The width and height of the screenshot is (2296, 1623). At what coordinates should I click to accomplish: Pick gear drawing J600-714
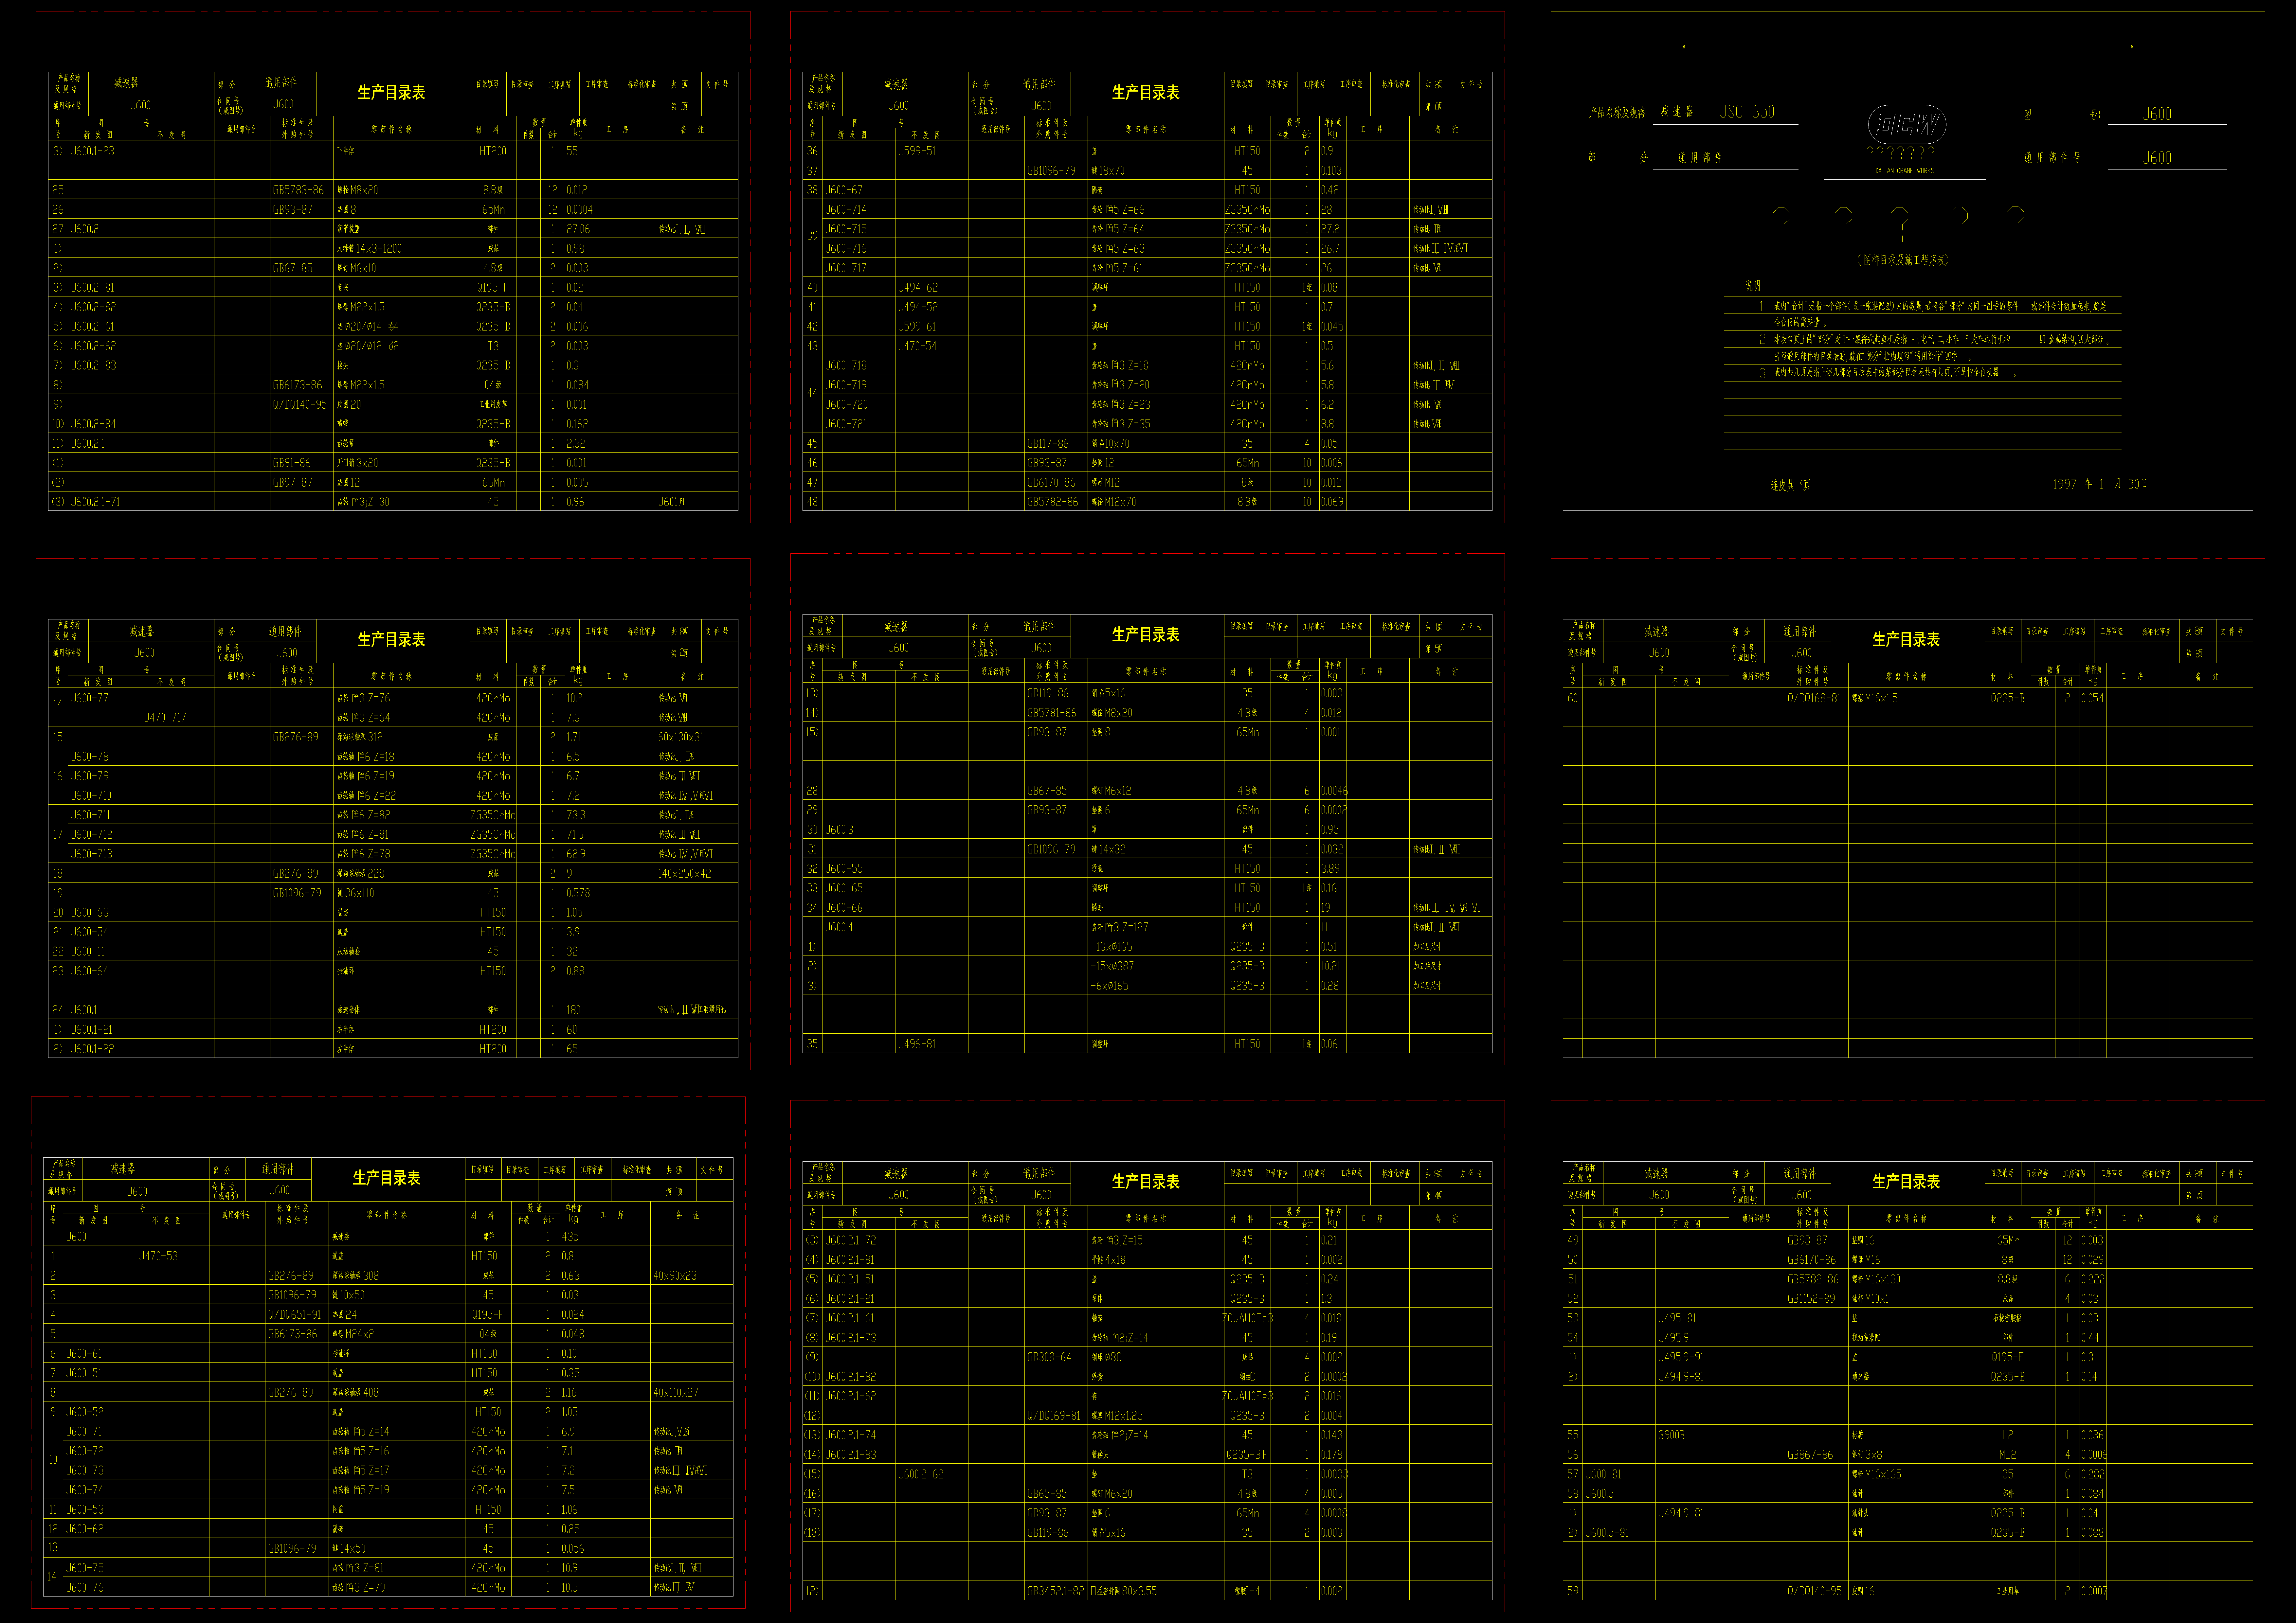coord(846,210)
